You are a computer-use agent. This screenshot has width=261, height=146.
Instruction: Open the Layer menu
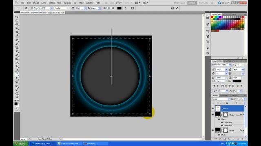[x=44, y=3]
